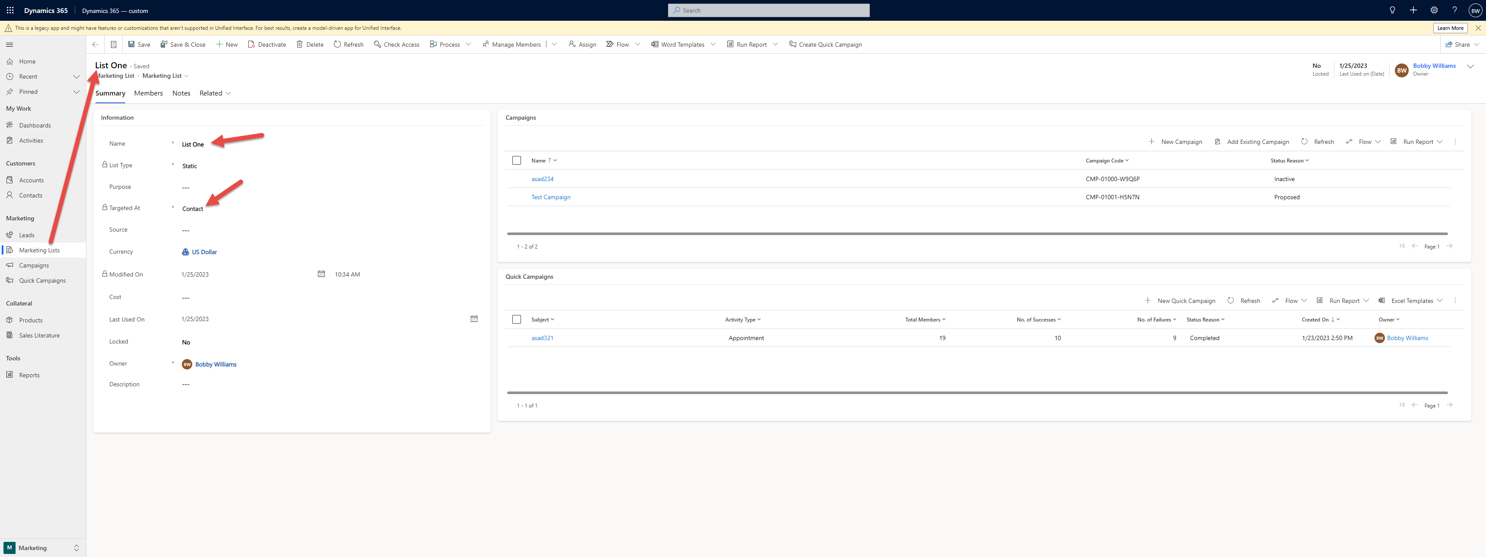Image resolution: width=1486 pixels, height=557 pixels.
Task: Open Reports under Tools
Action: [29, 375]
